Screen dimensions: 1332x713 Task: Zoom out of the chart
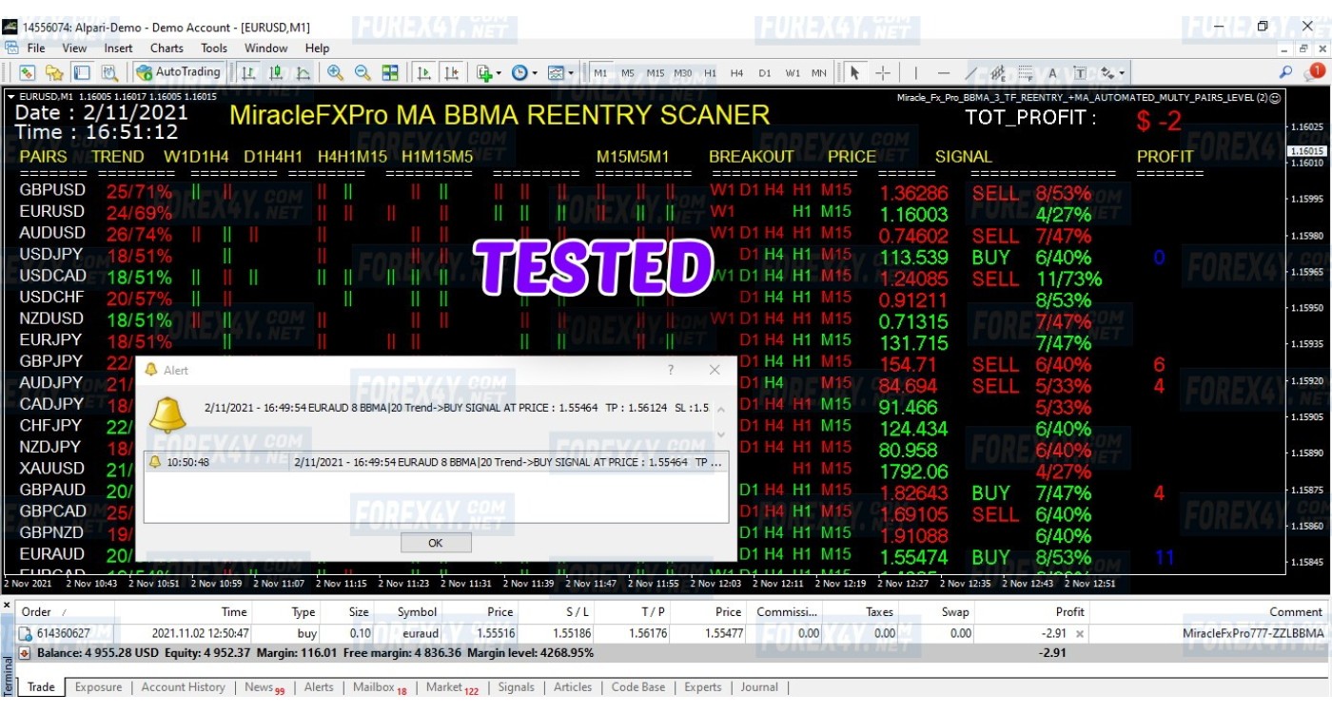pyautogui.click(x=362, y=71)
